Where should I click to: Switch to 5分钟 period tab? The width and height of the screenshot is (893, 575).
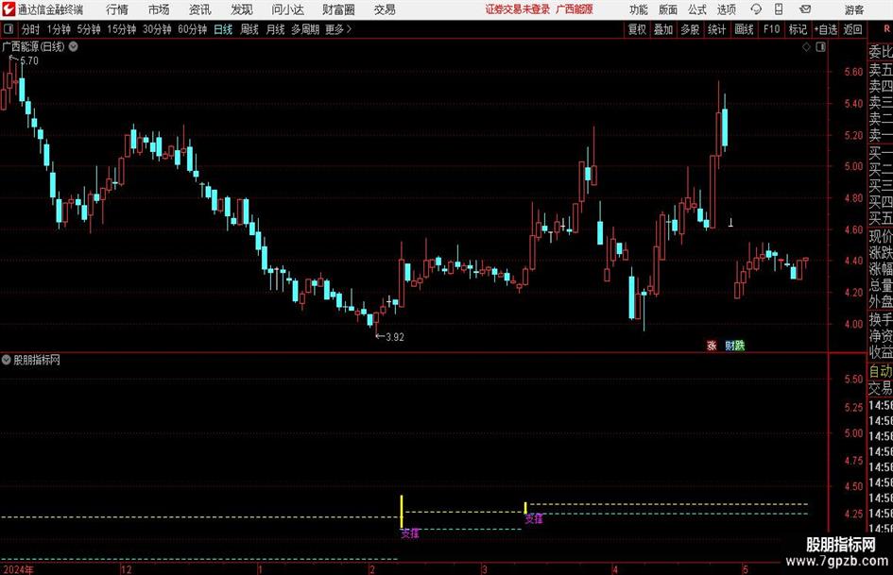(89, 29)
